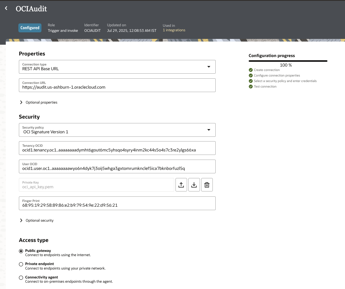Choose the Connectivity agent option
Image resolution: width=345 pixels, height=289 pixels.
pyautogui.click(x=21, y=278)
